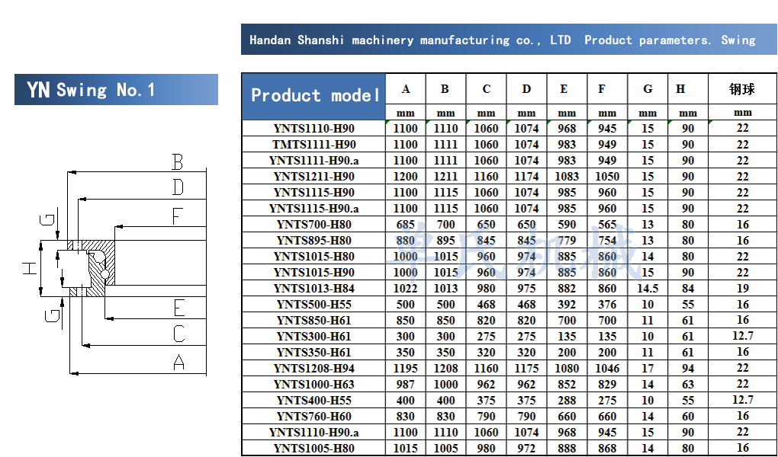Click the YNTS760-H60 model cell

(x=314, y=416)
